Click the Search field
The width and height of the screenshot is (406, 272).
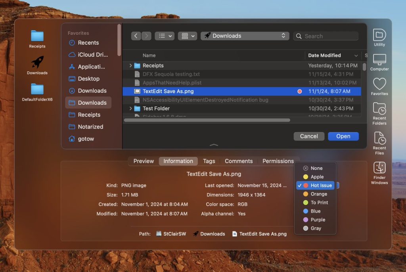(329, 36)
